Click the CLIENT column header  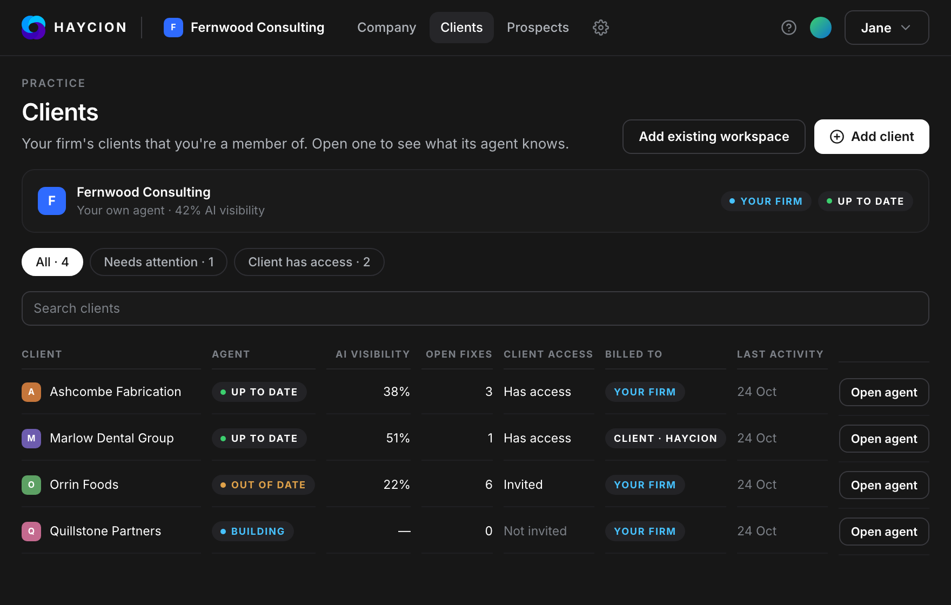(42, 354)
